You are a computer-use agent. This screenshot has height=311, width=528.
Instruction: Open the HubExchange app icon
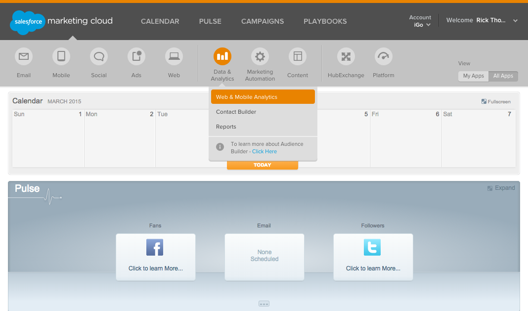tap(346, 56)
